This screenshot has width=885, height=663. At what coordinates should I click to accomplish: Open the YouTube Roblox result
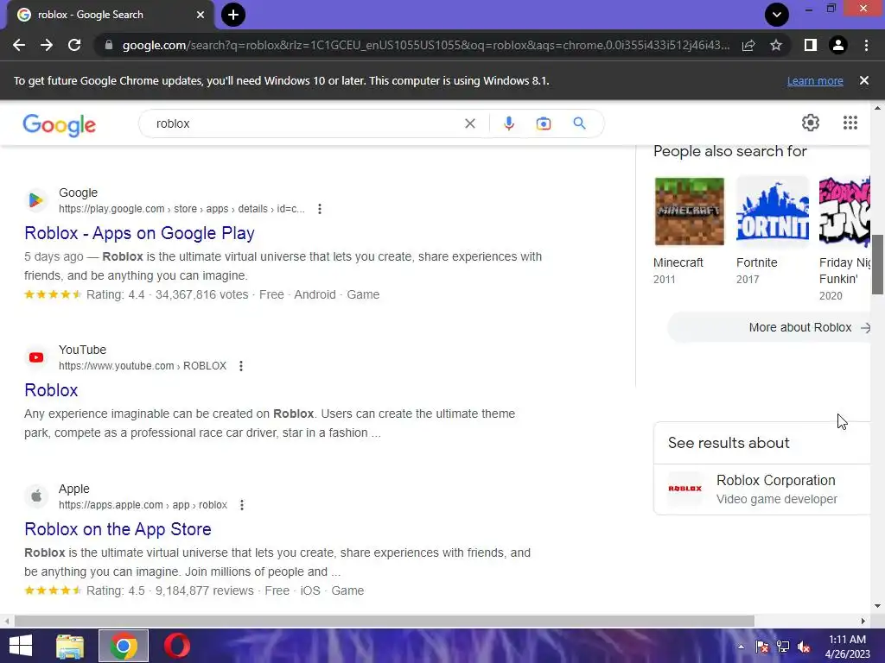pos(51,390)
